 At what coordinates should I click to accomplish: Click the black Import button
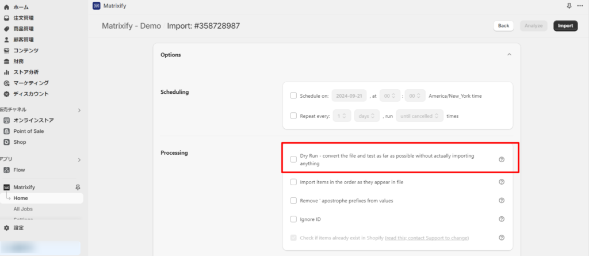click(565, 25)
